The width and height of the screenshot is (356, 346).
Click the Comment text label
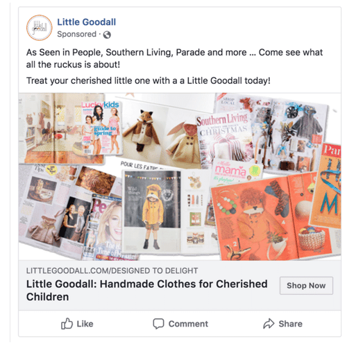(x=188, y=324)
